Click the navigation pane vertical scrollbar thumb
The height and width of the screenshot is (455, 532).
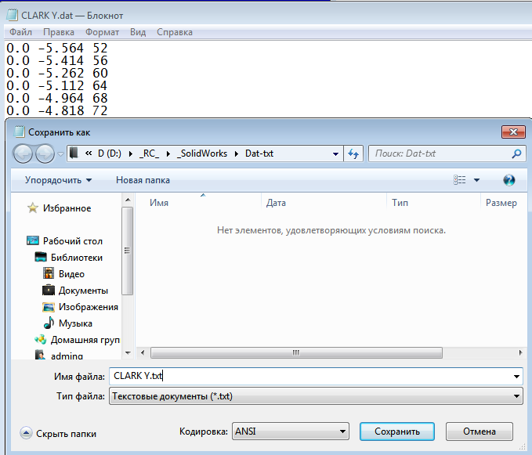[x=128, y=251]
